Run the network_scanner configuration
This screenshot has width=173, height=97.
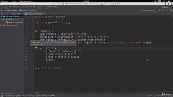point(160,10)
